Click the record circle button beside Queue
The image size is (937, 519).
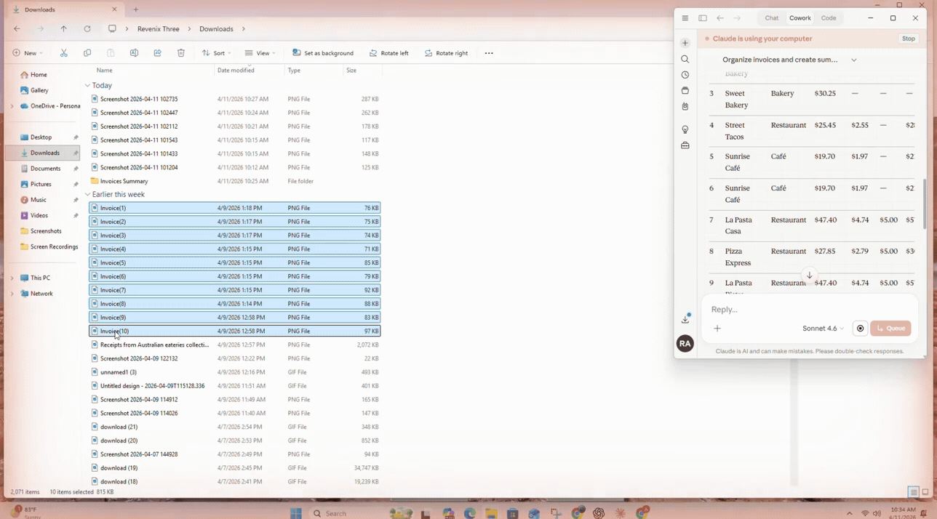[860, 329]
